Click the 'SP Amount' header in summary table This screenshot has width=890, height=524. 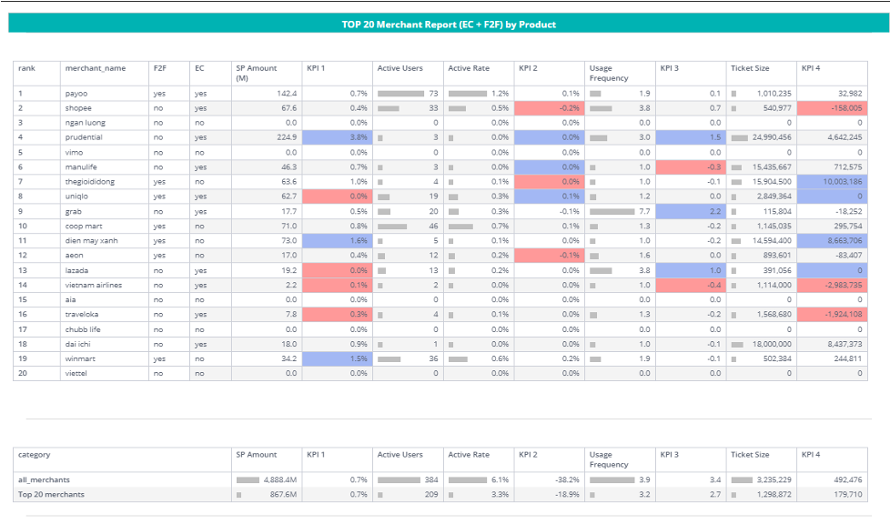256,455
